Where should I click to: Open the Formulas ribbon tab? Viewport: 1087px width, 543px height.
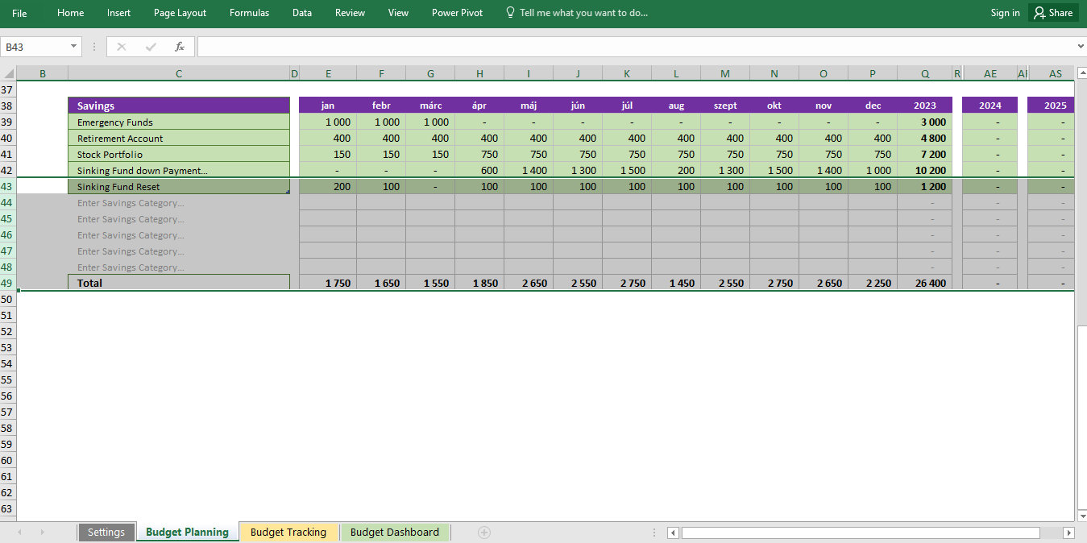(x=249, y=12)
